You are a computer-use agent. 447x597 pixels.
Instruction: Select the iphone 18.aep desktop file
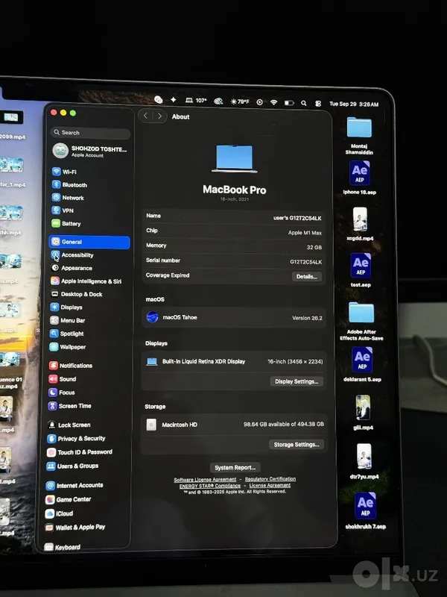(x=360, y=178)
